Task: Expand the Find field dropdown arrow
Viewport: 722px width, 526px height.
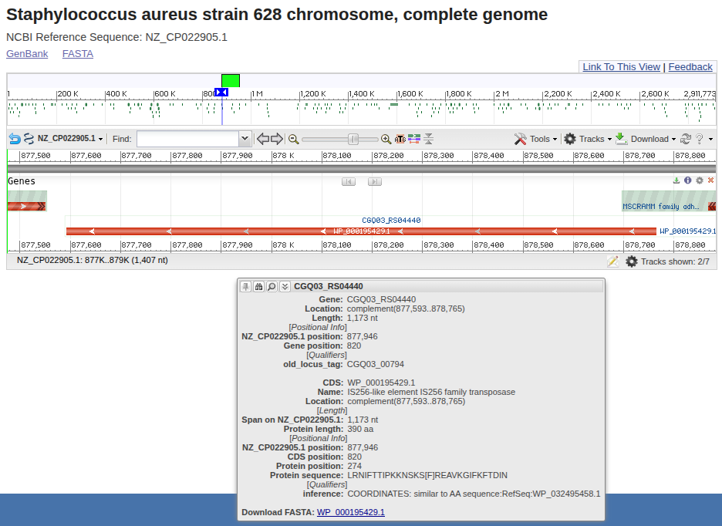Action: tap(245, 139)
